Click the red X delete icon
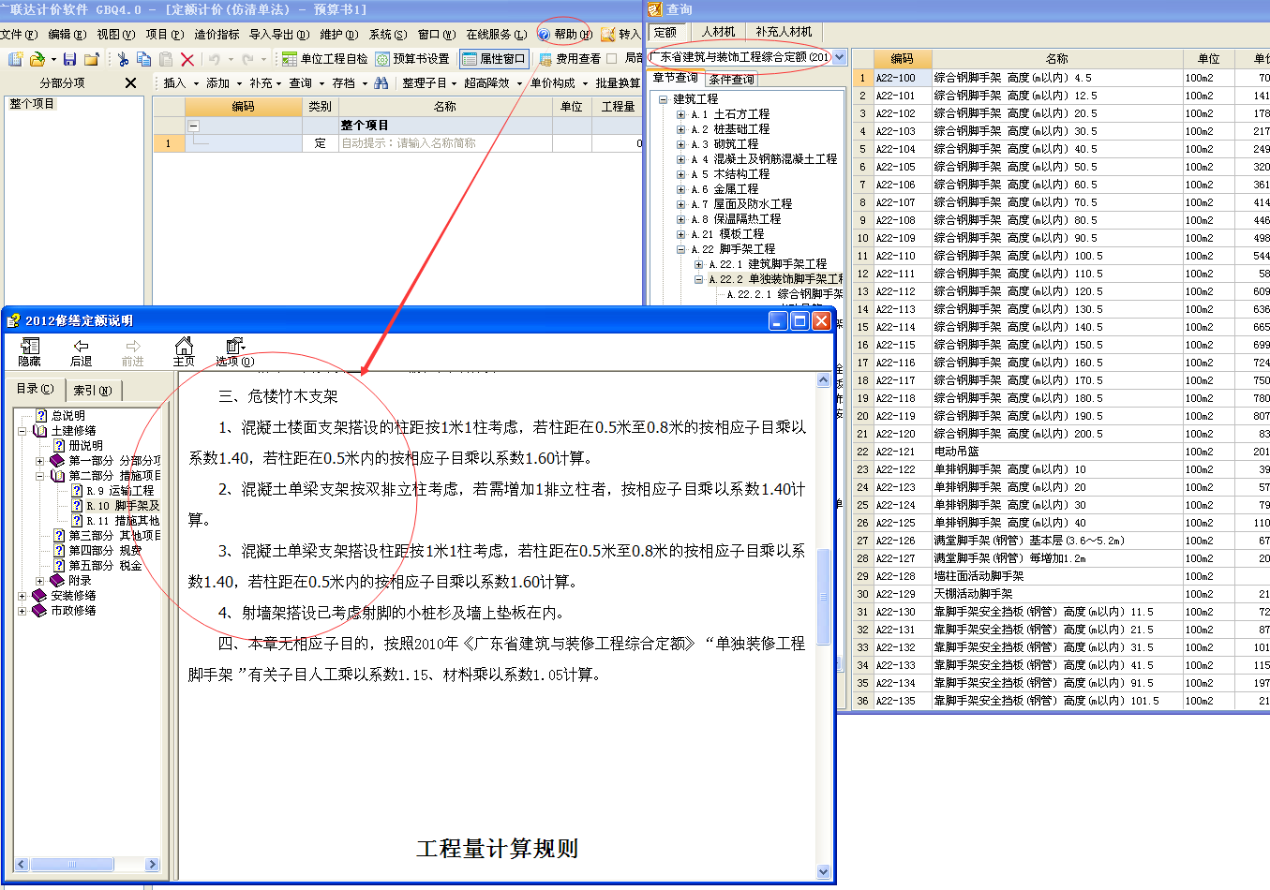Viewport: 1270px width, 890px height. [x=187, y=59]
